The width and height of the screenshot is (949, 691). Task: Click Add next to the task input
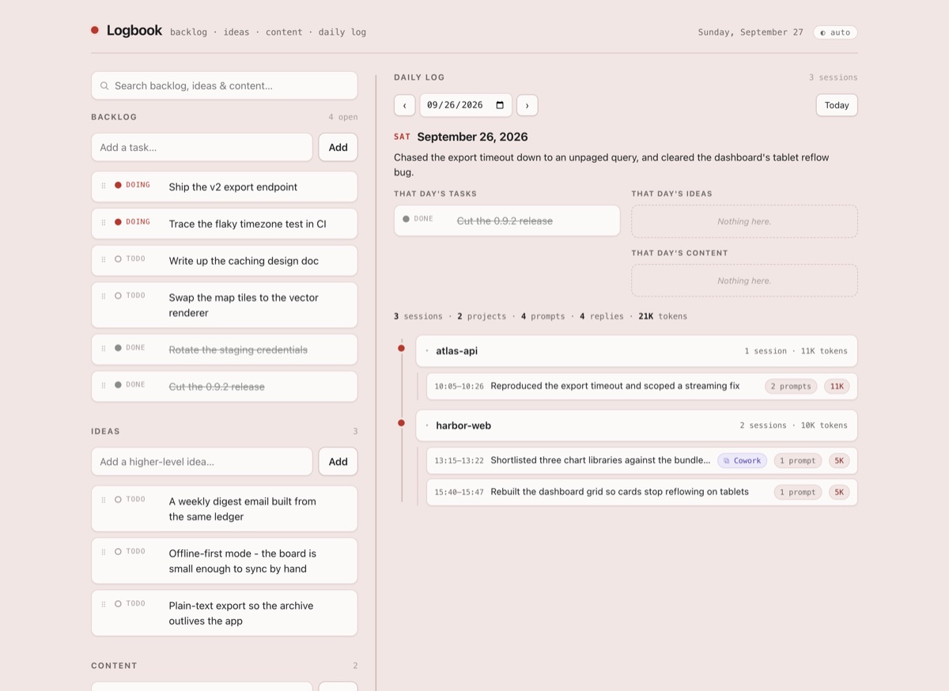tap(338, 147)
